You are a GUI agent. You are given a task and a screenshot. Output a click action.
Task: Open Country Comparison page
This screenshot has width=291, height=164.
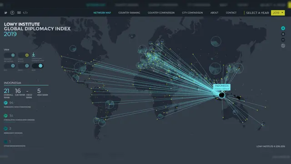[161, 13]
